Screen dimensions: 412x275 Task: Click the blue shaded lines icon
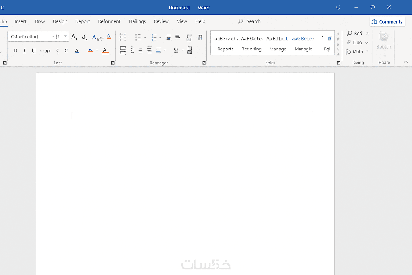pyautogui.click(x=159, y=50)
